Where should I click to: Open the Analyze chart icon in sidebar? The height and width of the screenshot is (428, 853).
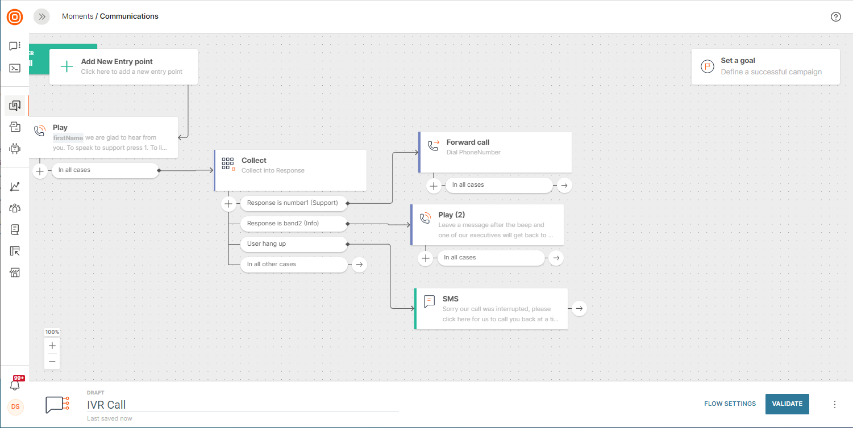(15, 187)
